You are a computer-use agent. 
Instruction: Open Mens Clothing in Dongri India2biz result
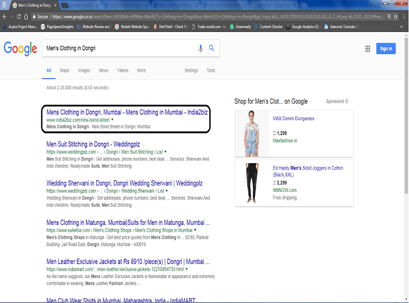pyautogui.click(x=127, y=112)
